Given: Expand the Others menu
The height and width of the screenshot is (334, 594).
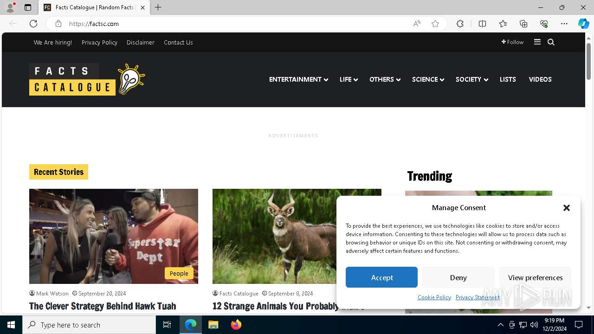Looking at the screenshot, I should point(385,79).
